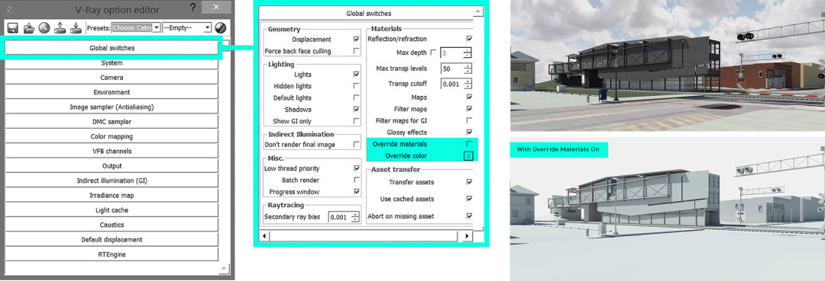Screen dimensions: 825x281
Task: Click the Transp cutoff value field
Action: 452,84
